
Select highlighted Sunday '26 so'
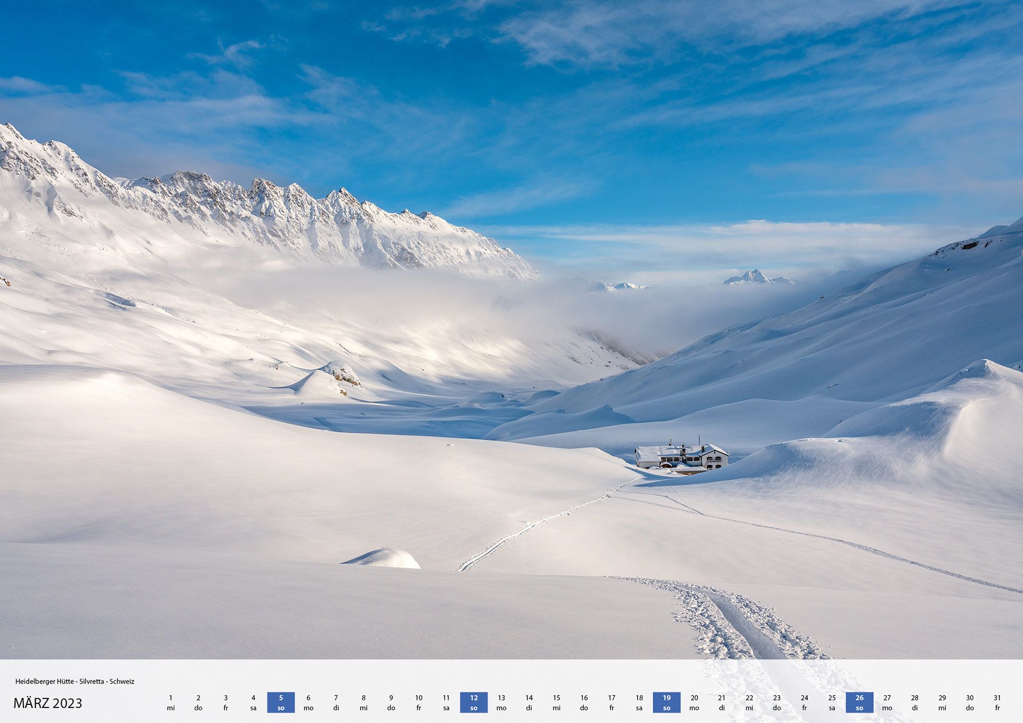pyautogui.click(x=859, y=703)
